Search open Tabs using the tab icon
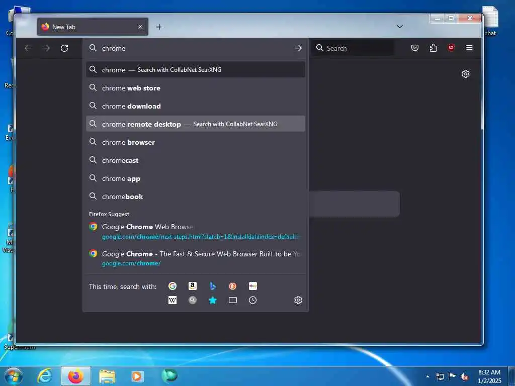This screenshot has height=386, width=515. [232, 300]
